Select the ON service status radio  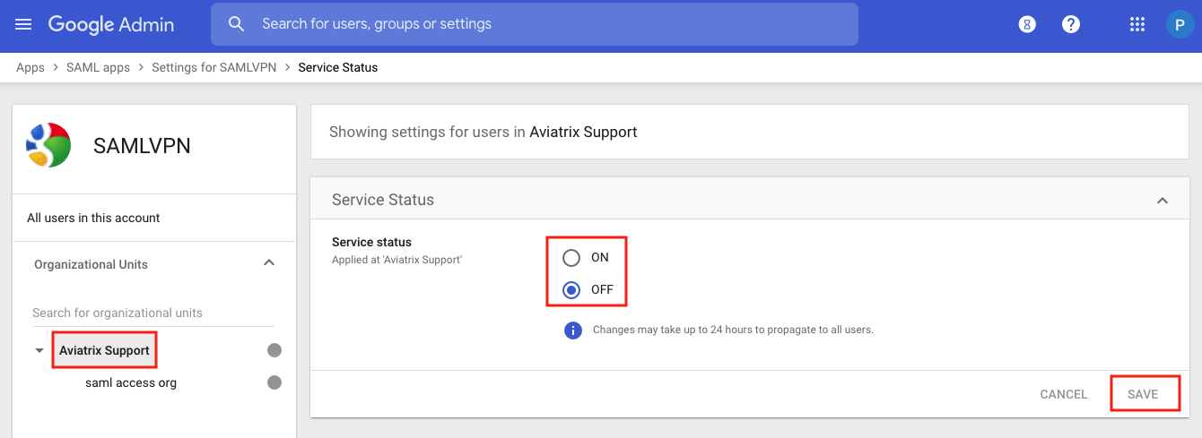571,258
